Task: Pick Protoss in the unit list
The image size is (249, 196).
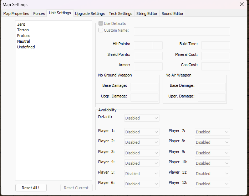Action: [24, 36]
